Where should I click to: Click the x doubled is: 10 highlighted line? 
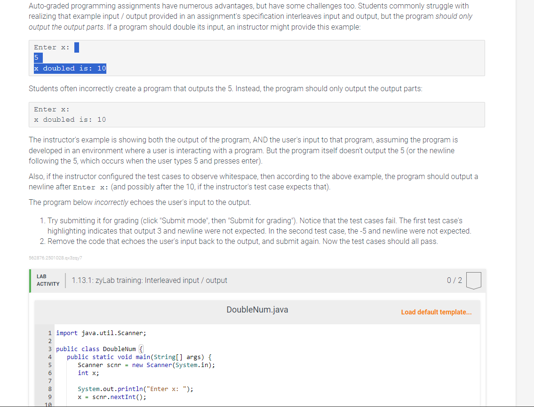[70, 68]
